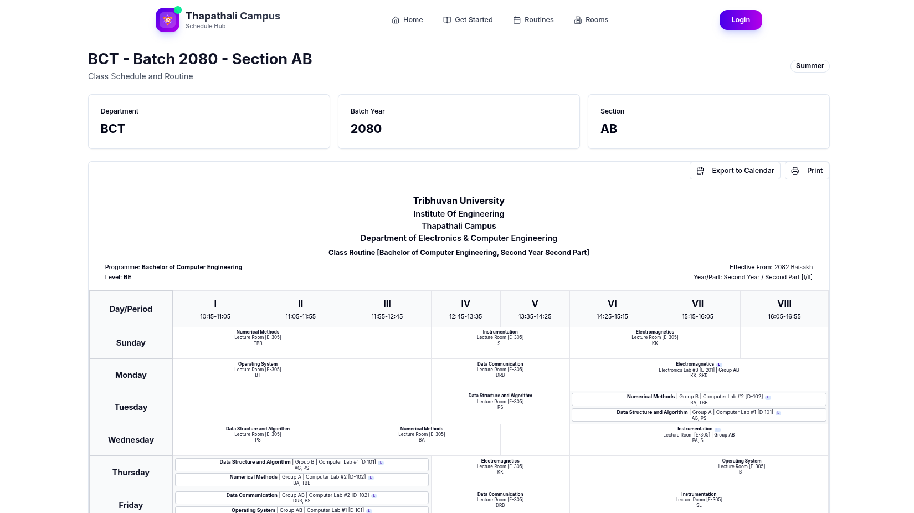Select Tuesday Numerical Methods Group B lab entry

(x=699, y=399)
